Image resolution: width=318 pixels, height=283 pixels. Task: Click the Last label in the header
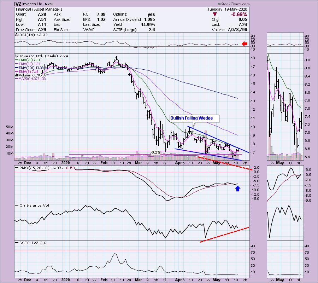tap(216, 24)
